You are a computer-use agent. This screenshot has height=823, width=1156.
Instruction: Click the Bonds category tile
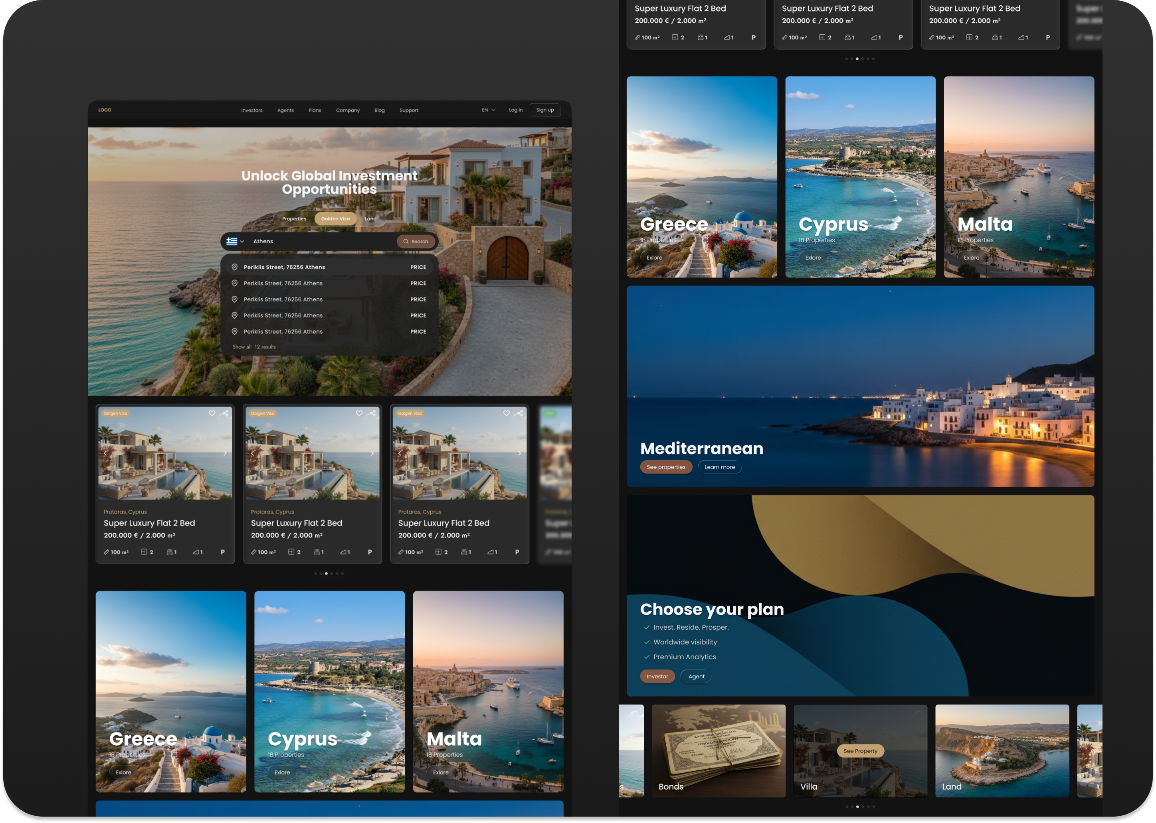point(719,751)
